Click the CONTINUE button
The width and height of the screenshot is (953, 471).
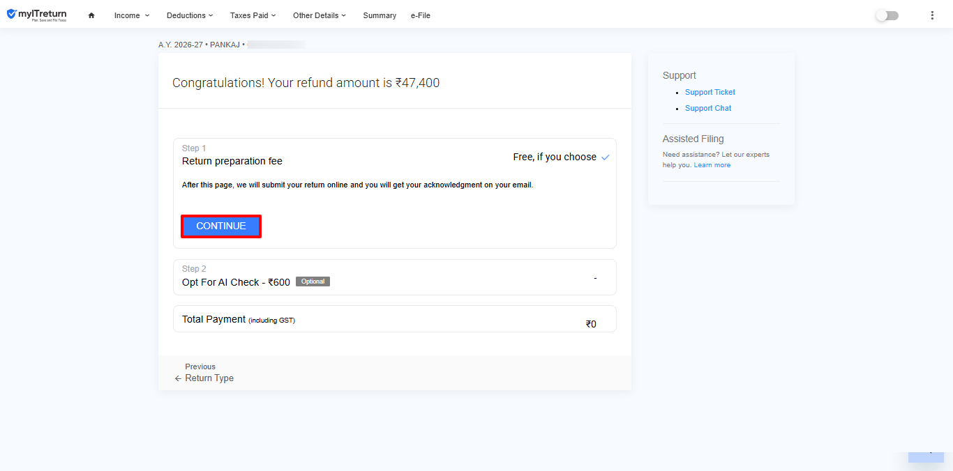coord(221,226)
